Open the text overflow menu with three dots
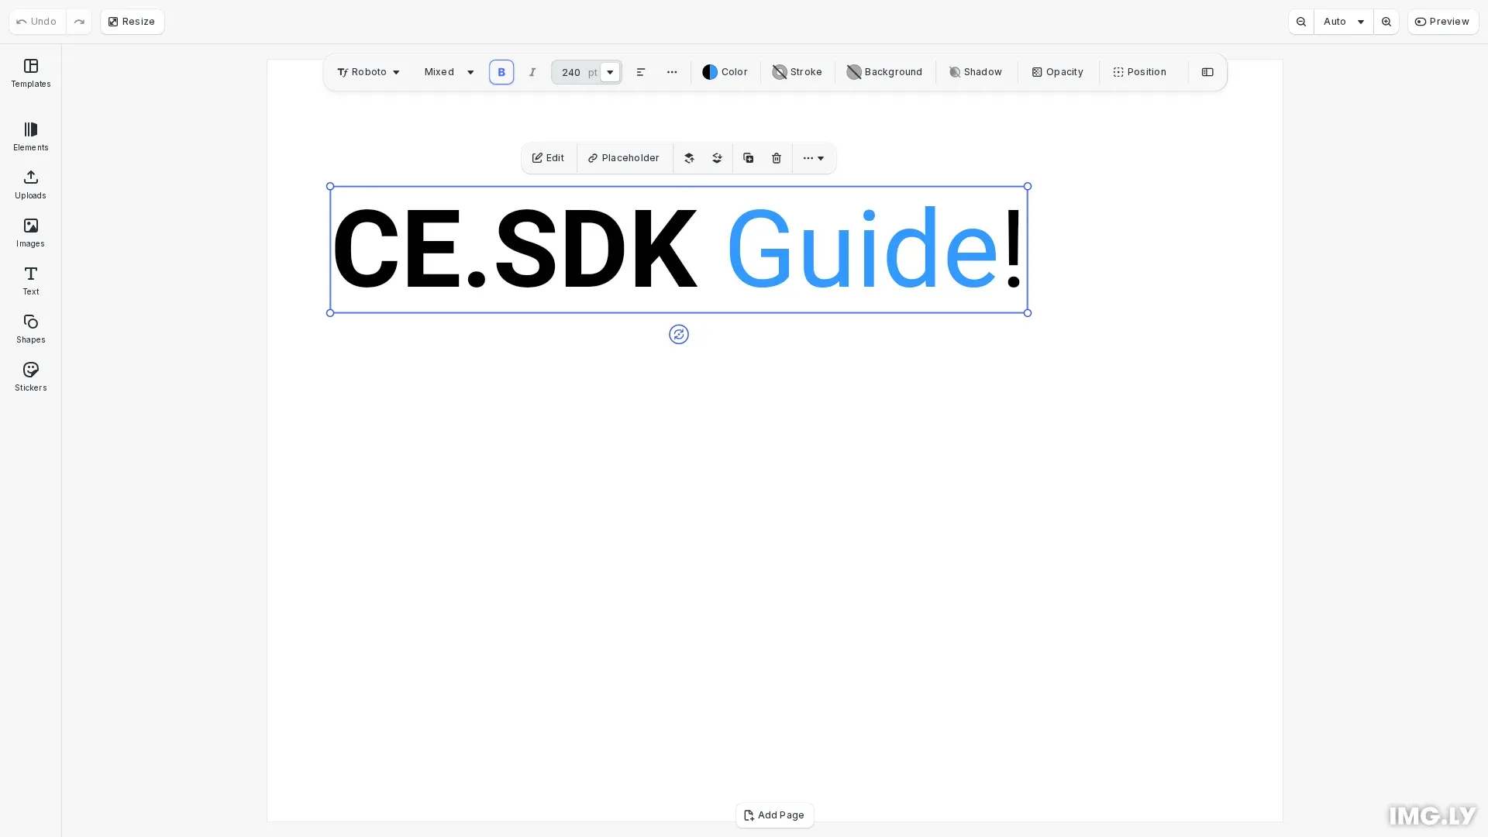Screen dimensions: 1488x837 click(x=672, y=72)
